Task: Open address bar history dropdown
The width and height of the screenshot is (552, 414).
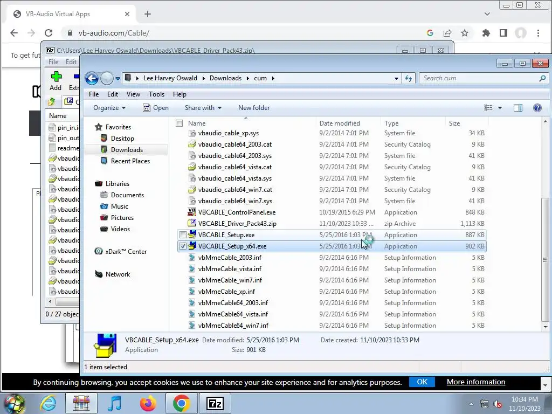Action: [396, 78]
